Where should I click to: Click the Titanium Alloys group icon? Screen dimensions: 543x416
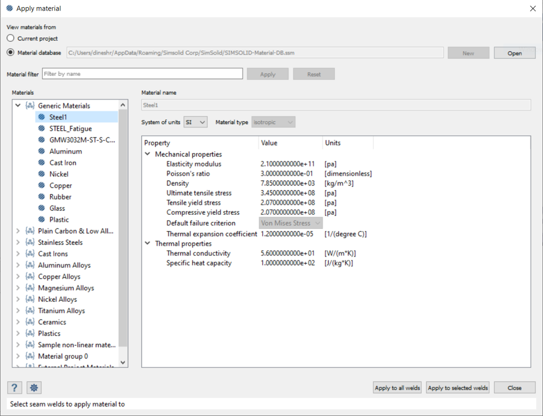click(x=30, y=311)
